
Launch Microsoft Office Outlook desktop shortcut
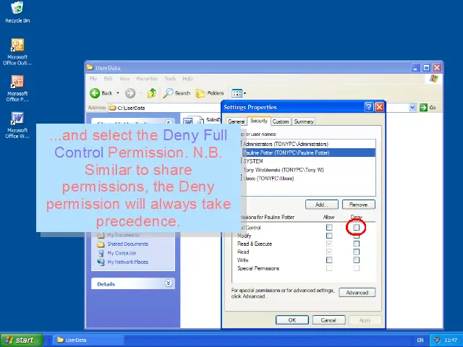[x=17, y=46]
